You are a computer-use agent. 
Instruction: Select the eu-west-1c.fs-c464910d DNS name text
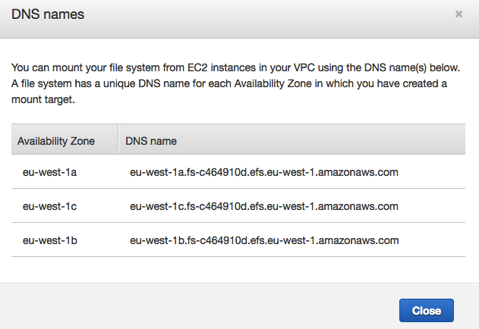[264, 207]
